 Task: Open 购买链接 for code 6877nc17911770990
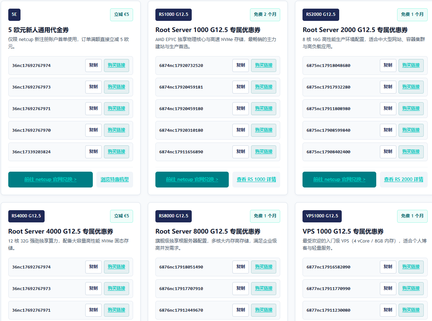(x=411, y=289)
